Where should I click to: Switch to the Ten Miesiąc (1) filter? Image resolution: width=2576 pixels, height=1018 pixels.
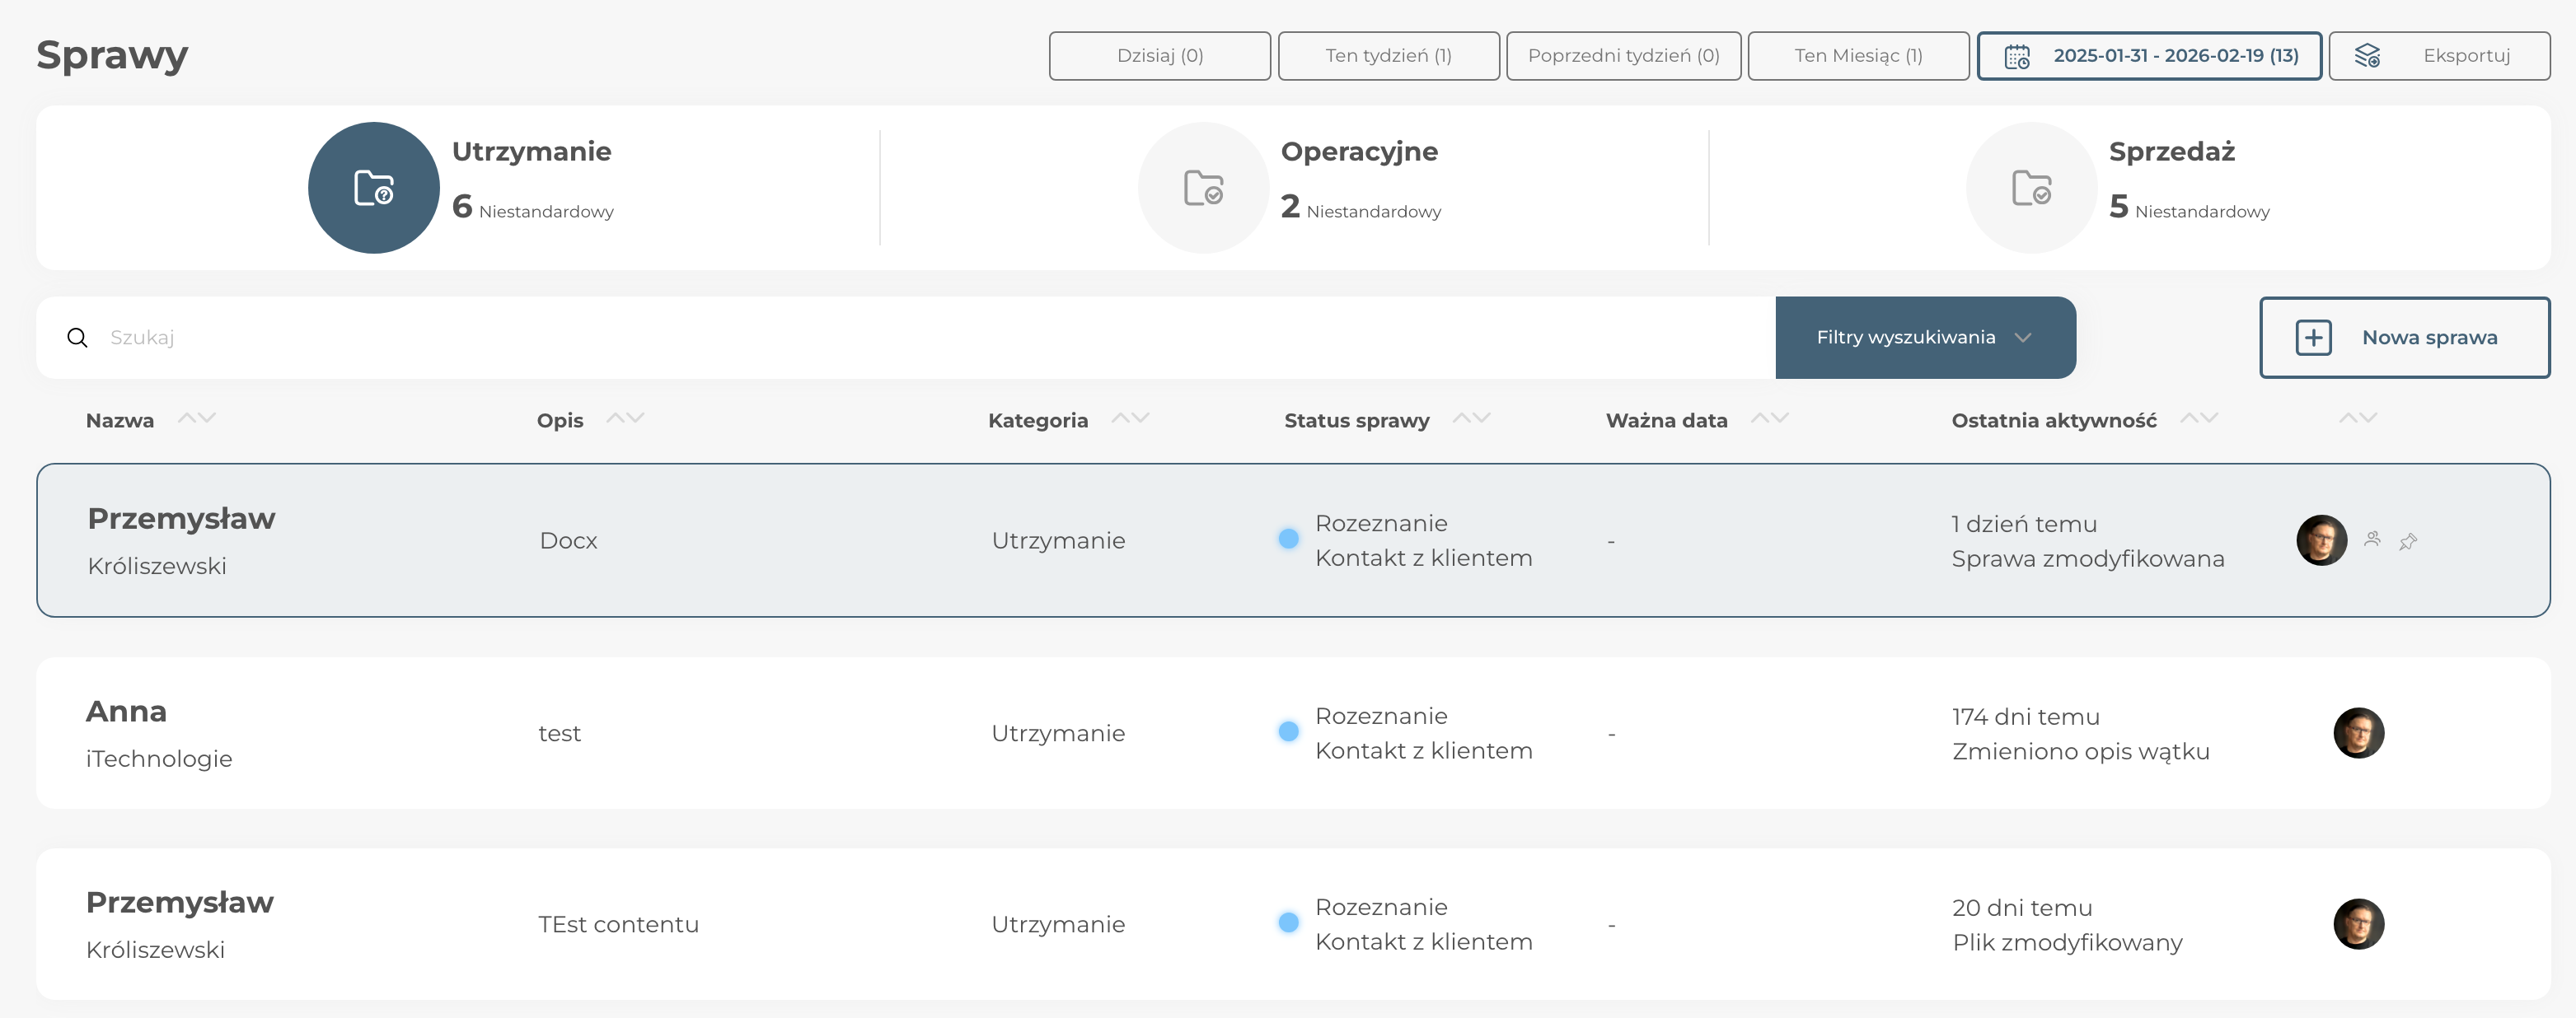tap(1857, 56)
